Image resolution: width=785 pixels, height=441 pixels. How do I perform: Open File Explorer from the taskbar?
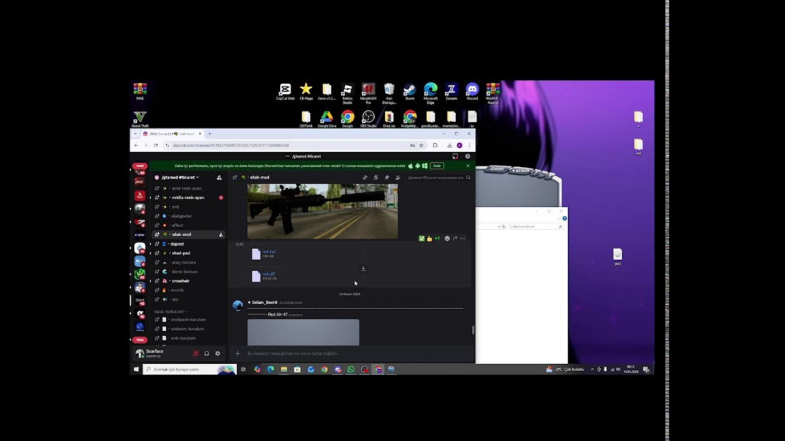click(284, 369)
